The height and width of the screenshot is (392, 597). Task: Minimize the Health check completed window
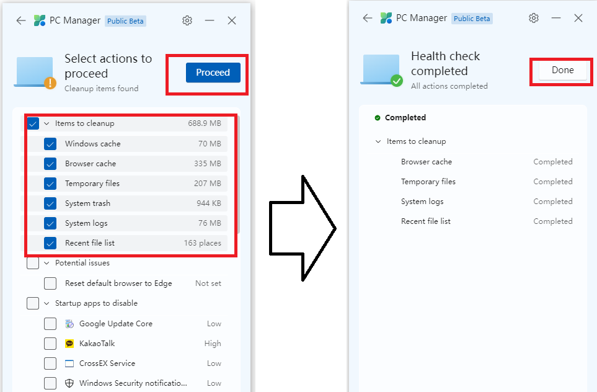[x=556, y=18]
